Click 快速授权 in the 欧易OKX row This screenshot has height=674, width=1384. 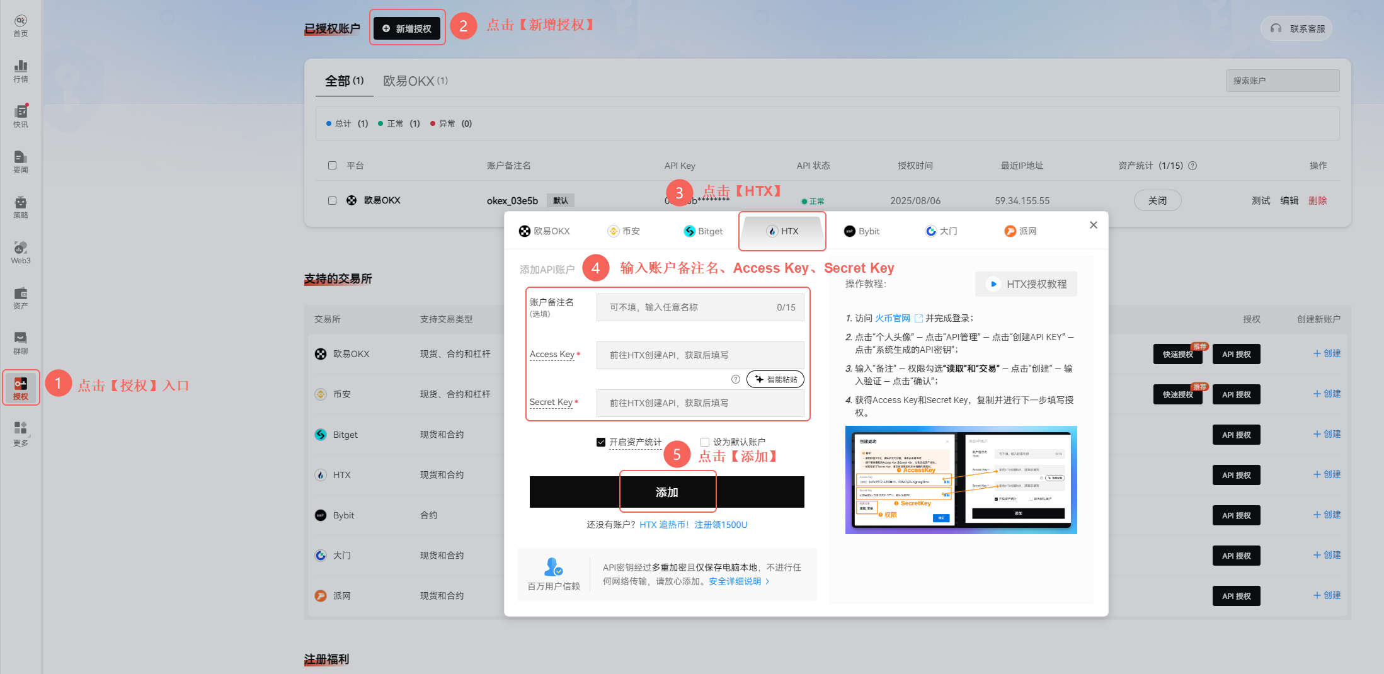point(1177,354)
